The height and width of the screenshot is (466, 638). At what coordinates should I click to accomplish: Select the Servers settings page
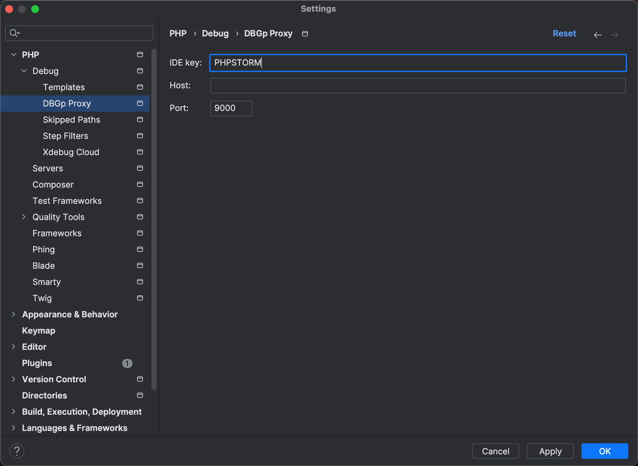tap(48, 168)
